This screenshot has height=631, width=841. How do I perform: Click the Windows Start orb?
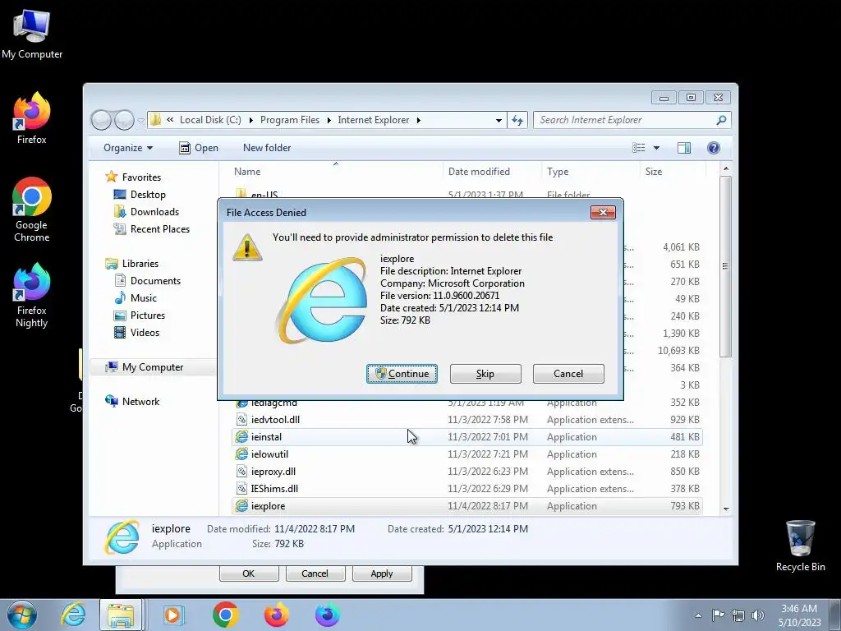22,615
